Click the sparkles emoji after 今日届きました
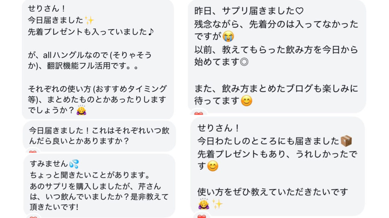This screenshot has height=218, width=389. [90, 20]
